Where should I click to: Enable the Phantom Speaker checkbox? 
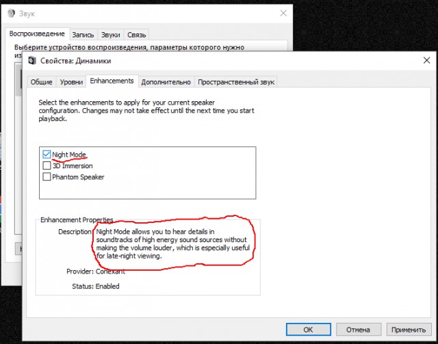(47, 176)
